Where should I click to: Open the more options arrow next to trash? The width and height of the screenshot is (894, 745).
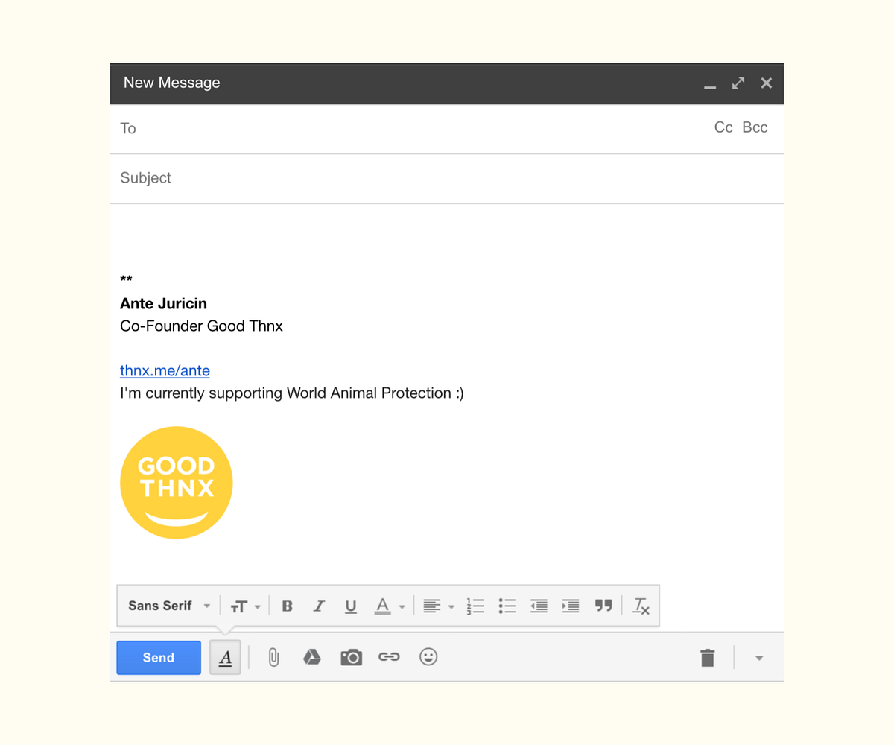pyautogui.click(x=758, y=658)
